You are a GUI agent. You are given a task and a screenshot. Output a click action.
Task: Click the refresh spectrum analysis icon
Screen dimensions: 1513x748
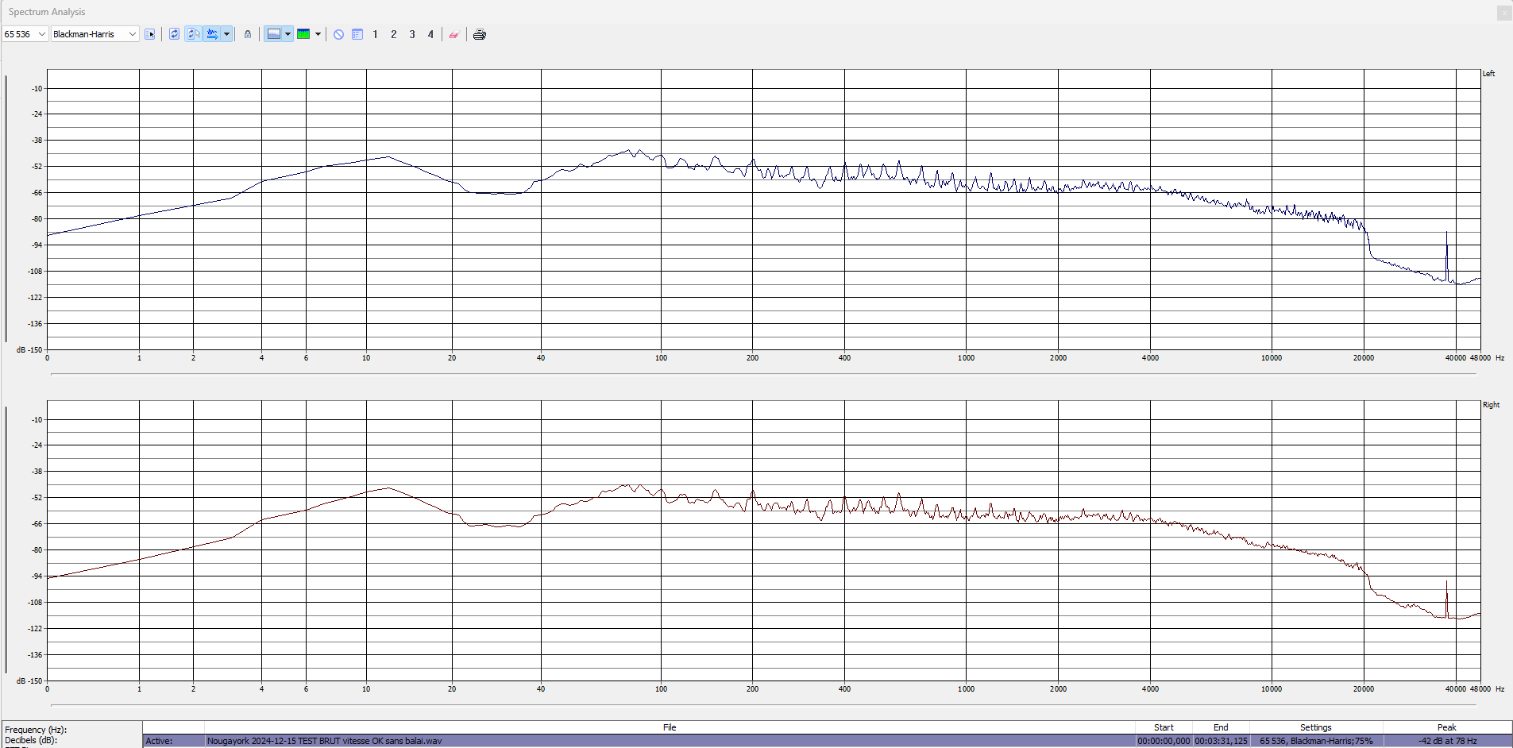[175, 34]
